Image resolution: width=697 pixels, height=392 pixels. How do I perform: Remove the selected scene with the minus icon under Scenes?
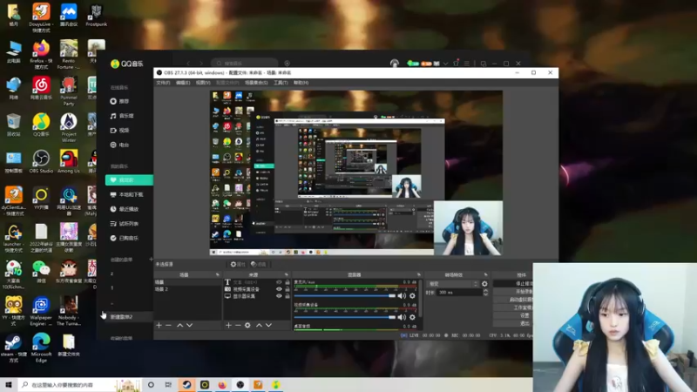click(168, 325)
